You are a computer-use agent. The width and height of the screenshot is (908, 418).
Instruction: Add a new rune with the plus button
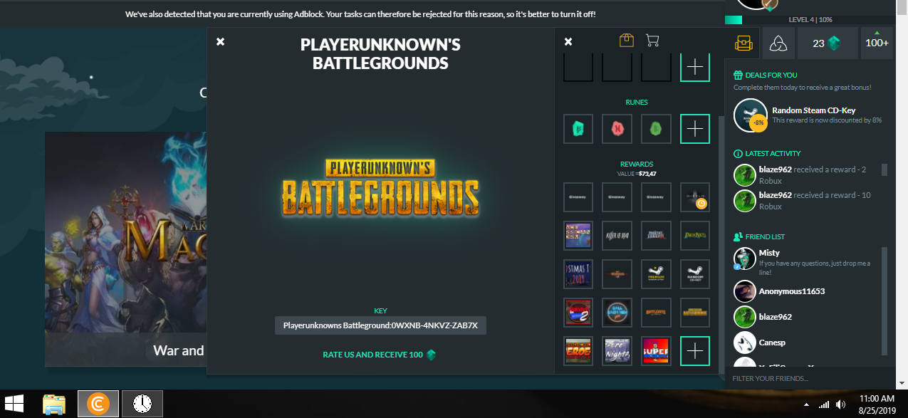[x=695, y=129]
